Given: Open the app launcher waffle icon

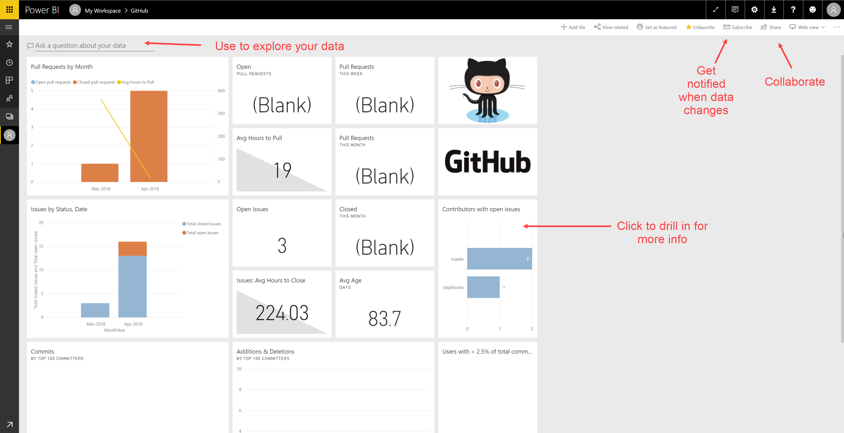Looking at the screenshot, I should tap(9, 9).
